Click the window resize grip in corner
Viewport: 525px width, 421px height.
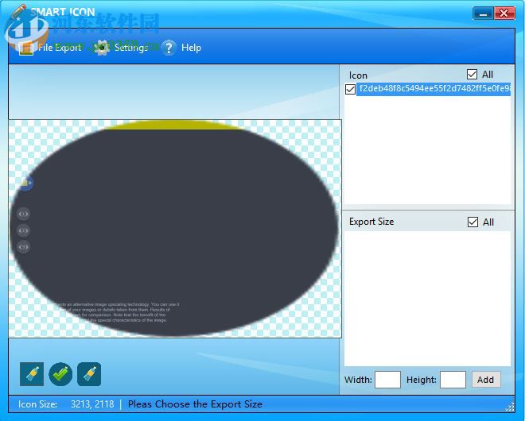(510, 406)
